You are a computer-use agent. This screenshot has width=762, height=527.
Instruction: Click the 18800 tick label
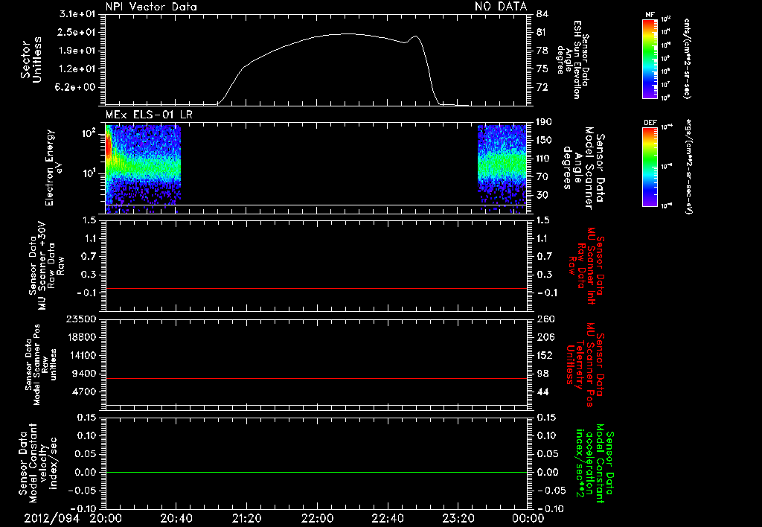[x=81, y=337]
